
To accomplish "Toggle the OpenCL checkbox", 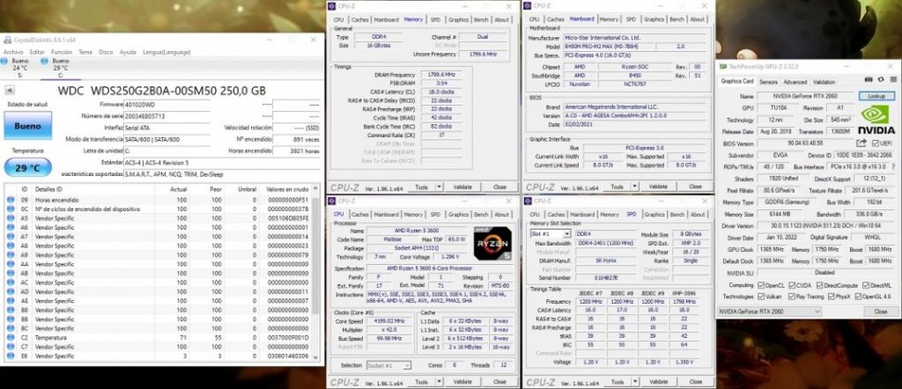I will coord(761,285).
